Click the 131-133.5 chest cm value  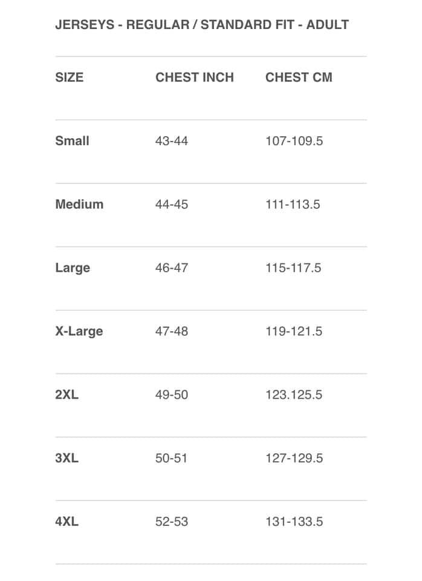[x=294, y=521]
